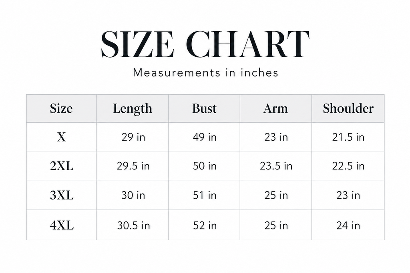The image size is (410, 273).
Task: Select the 4XL size row label
Action: pos(61,225)
